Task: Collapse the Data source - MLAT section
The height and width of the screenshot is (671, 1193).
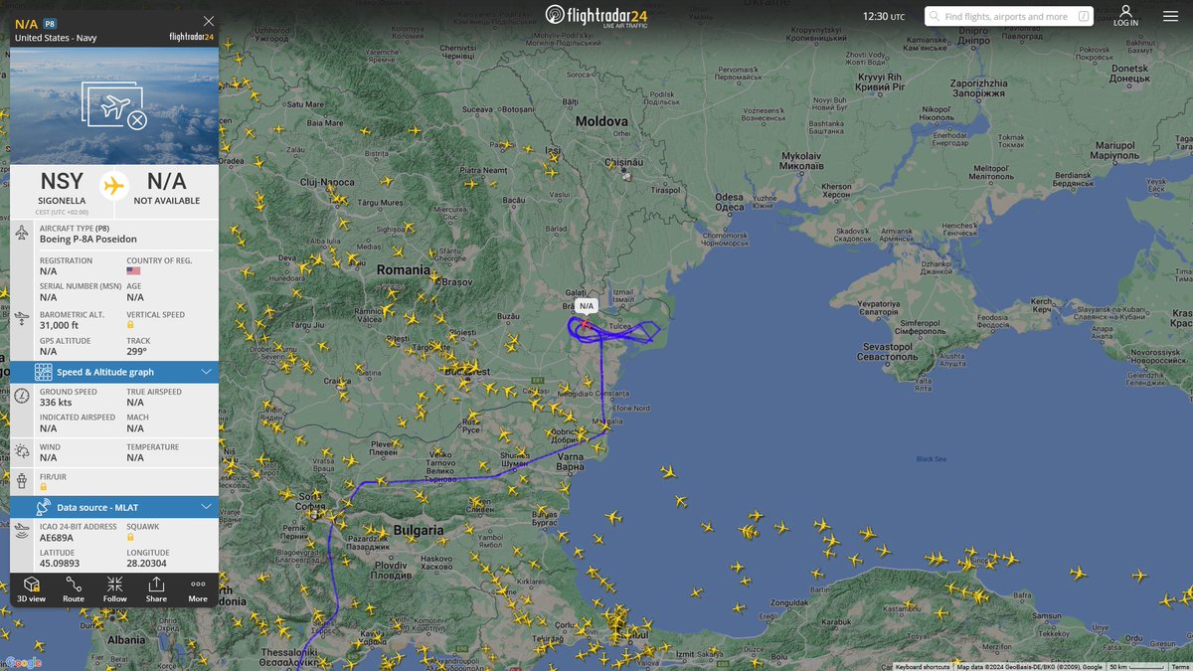Action: click(x=206, y=507)
